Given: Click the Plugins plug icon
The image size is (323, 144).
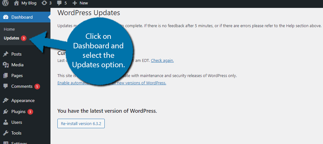Looking at the screenshot, I should tap(6, 111).
